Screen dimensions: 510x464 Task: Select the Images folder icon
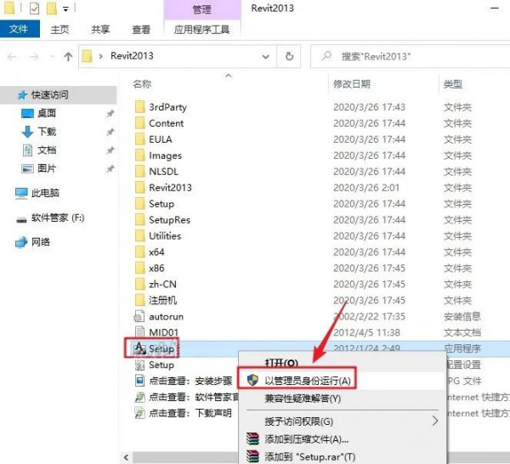140,156
